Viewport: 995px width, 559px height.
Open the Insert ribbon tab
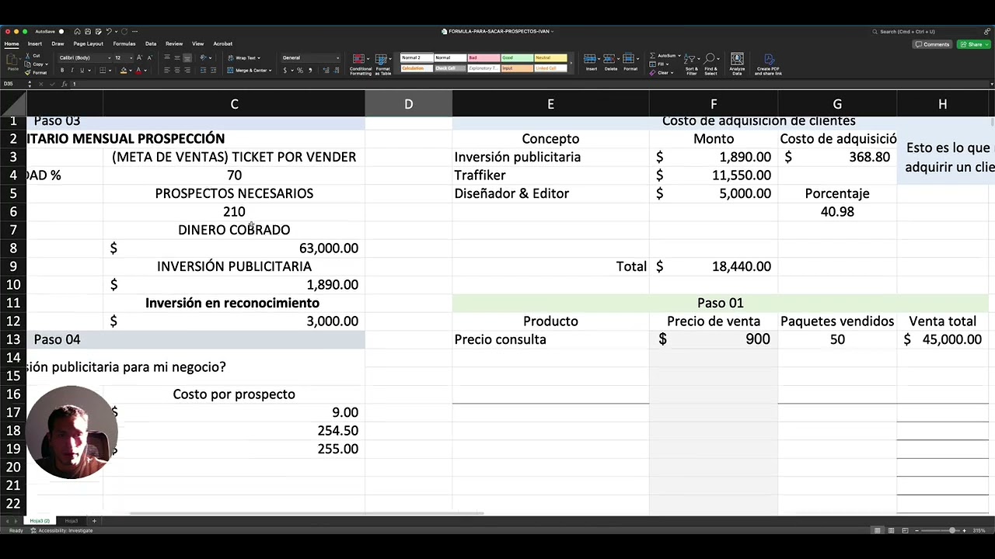[35, 43]
